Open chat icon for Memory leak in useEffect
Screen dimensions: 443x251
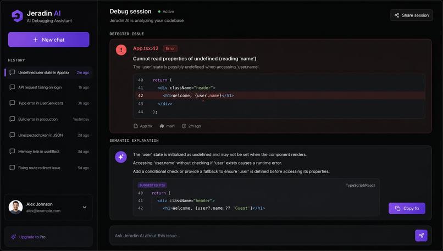pyautogui.click(x=12, y=152)
